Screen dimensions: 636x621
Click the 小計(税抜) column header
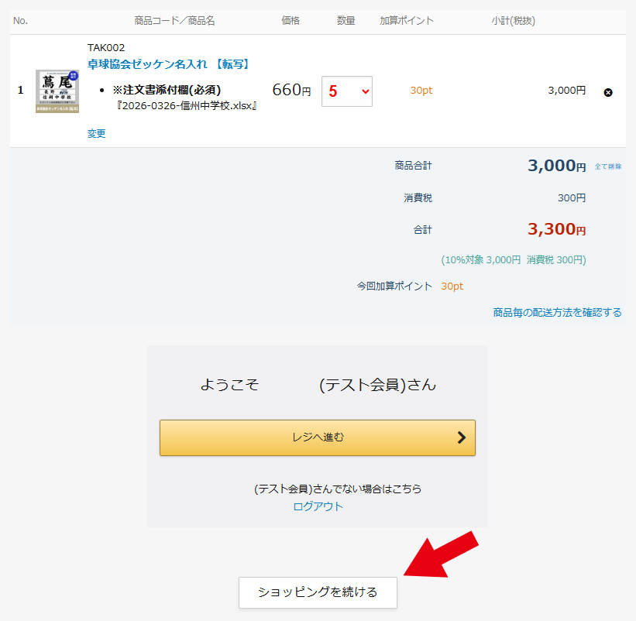click(x=513, y=21)
